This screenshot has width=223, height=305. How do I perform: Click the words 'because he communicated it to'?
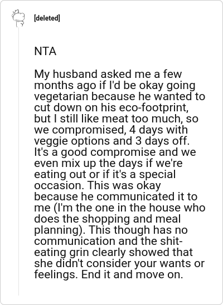116,196
